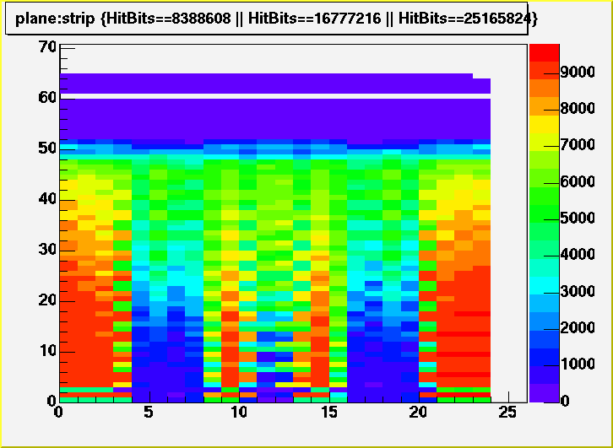The image size is (613, 448).
Task: Click the color scale label 8000
Action: (x=578, y=109)
